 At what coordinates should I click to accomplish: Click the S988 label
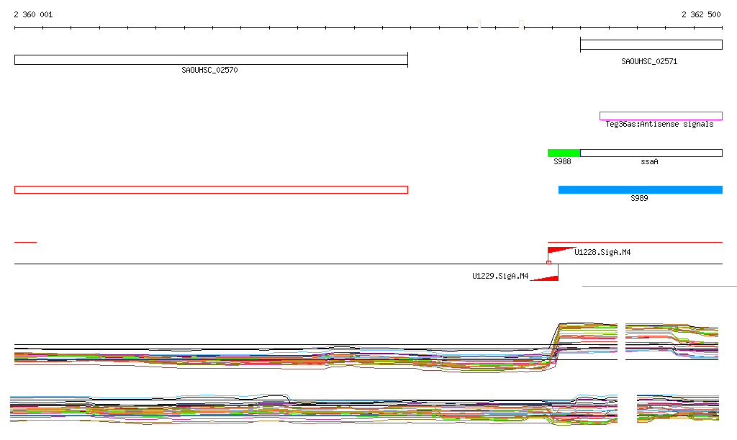(562, 162)
